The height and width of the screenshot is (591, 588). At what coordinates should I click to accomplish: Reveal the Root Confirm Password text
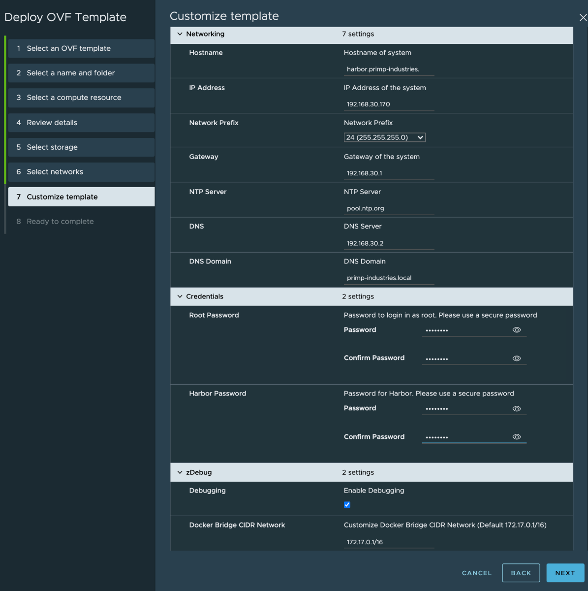coord(516,359)
